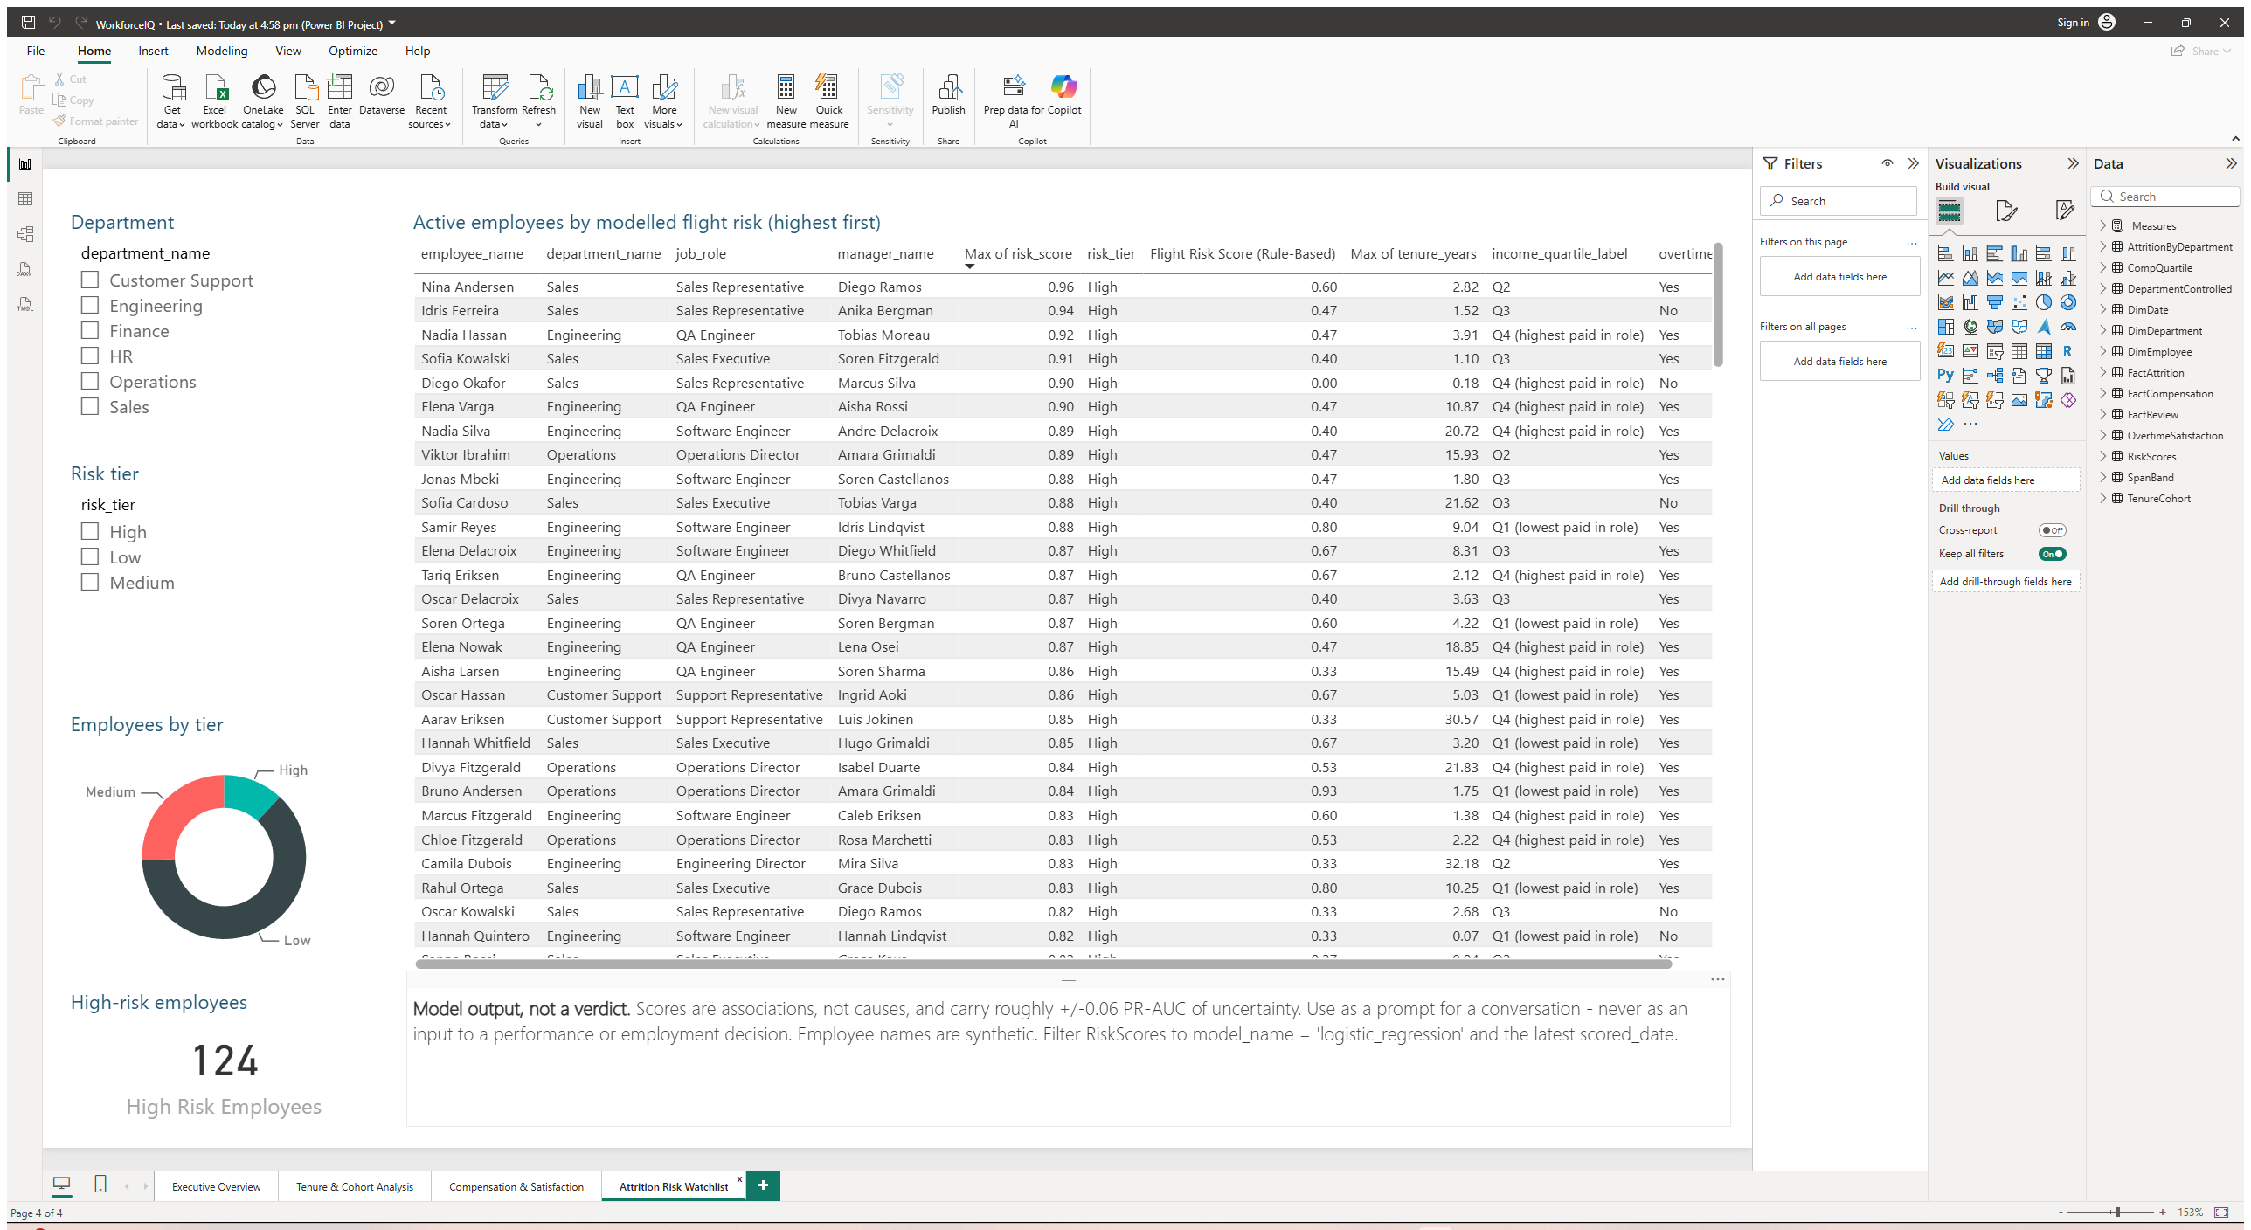Screen dimensions: 2251x1230
Task: Expand the TenureCohort table
Action: [2103, 498]
